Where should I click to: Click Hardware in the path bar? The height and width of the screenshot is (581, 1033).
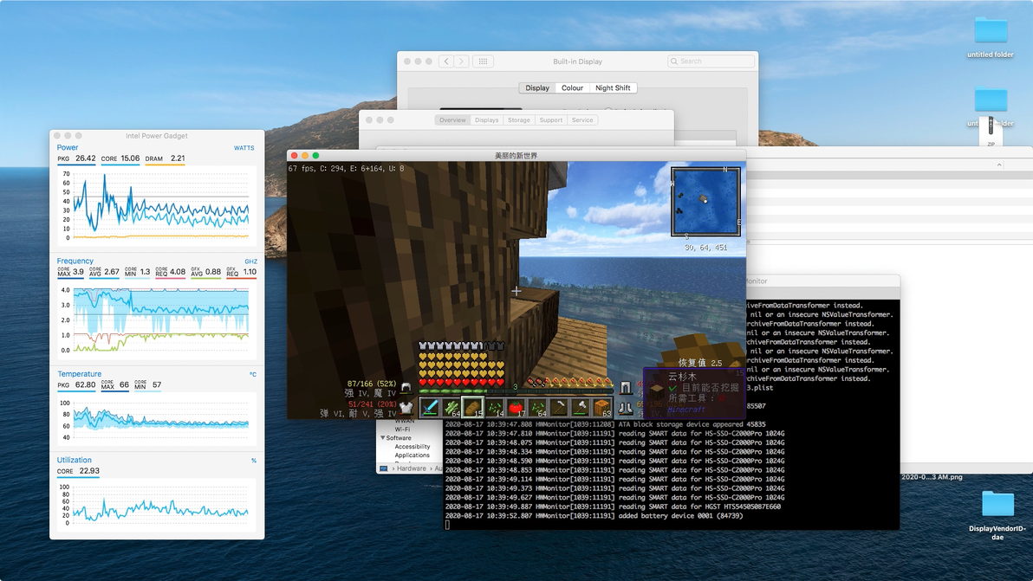point(411,468)
